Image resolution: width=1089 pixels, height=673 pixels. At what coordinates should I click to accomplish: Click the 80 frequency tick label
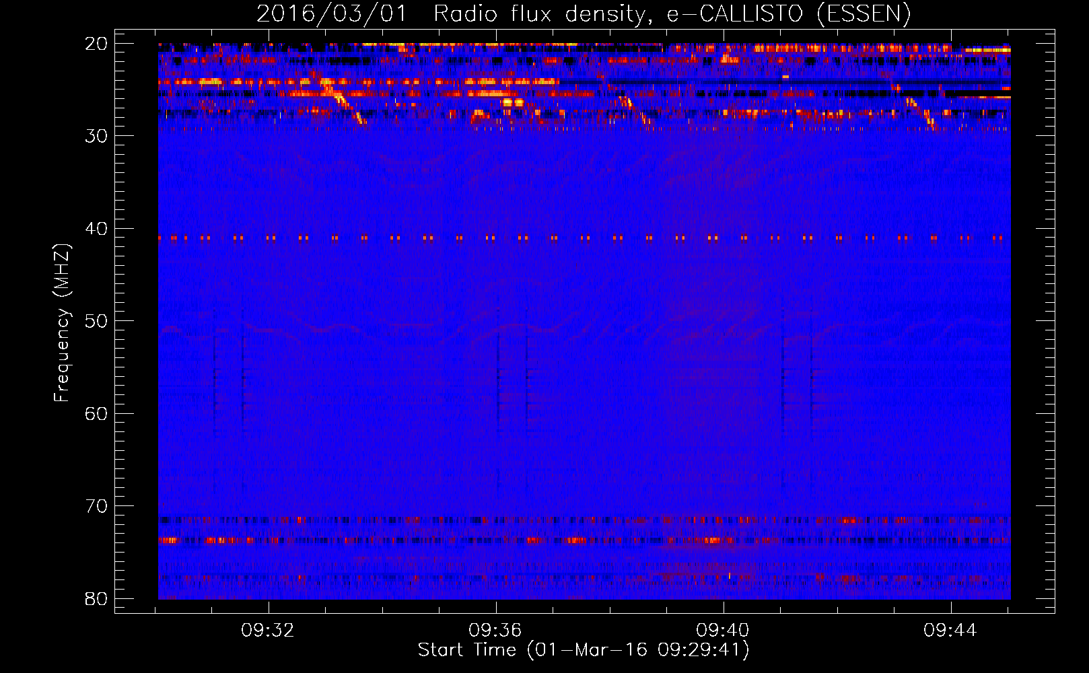(96, 598)
